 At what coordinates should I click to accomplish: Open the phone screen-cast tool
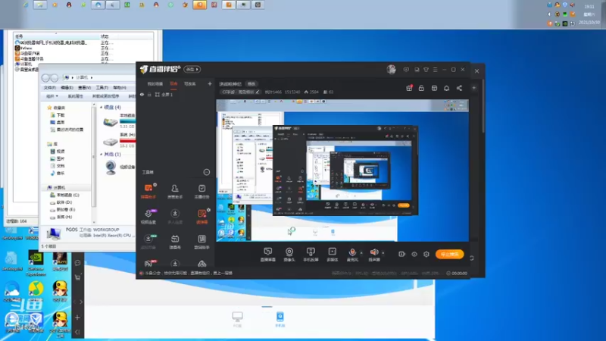point(311,255)
